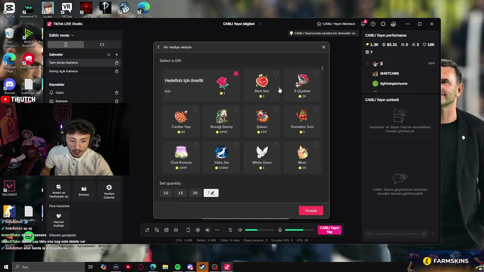Open the AI tool in toolbar
Image resolution: width=484 pixels, height=272 pixels.
(166, 230)
